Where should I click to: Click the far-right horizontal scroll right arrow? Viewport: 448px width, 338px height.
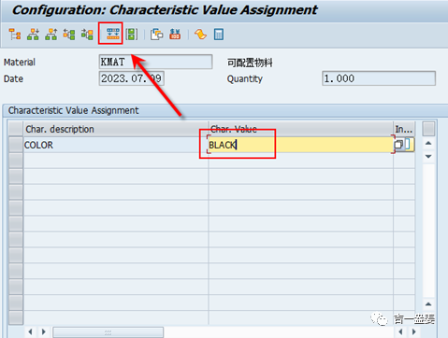(x=414, y=331)
